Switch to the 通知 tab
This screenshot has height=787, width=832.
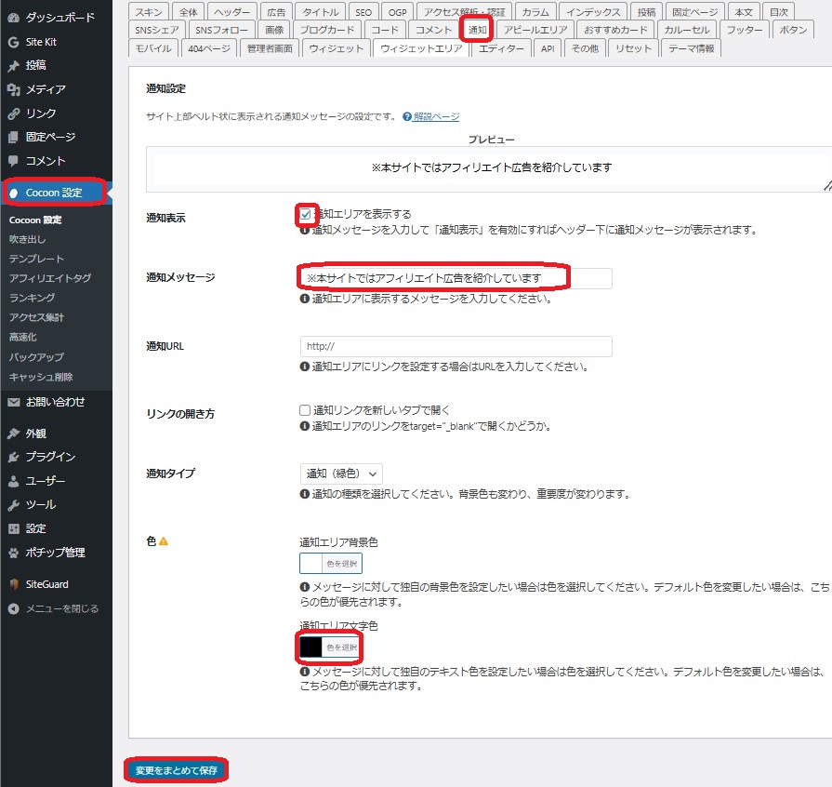(477, 30)
